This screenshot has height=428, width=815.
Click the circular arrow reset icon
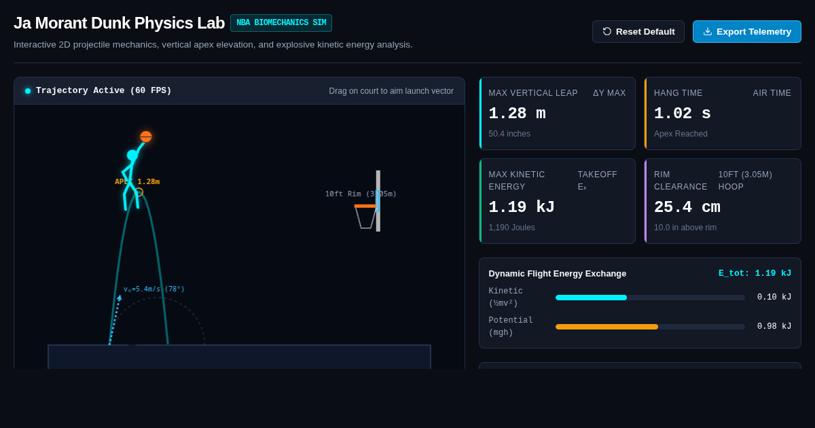(x=607, y=31)
